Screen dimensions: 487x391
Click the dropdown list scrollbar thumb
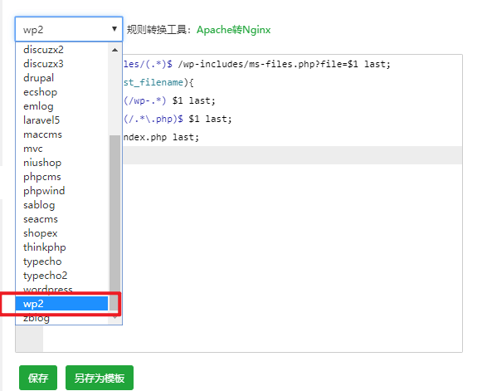pos(115,222)
